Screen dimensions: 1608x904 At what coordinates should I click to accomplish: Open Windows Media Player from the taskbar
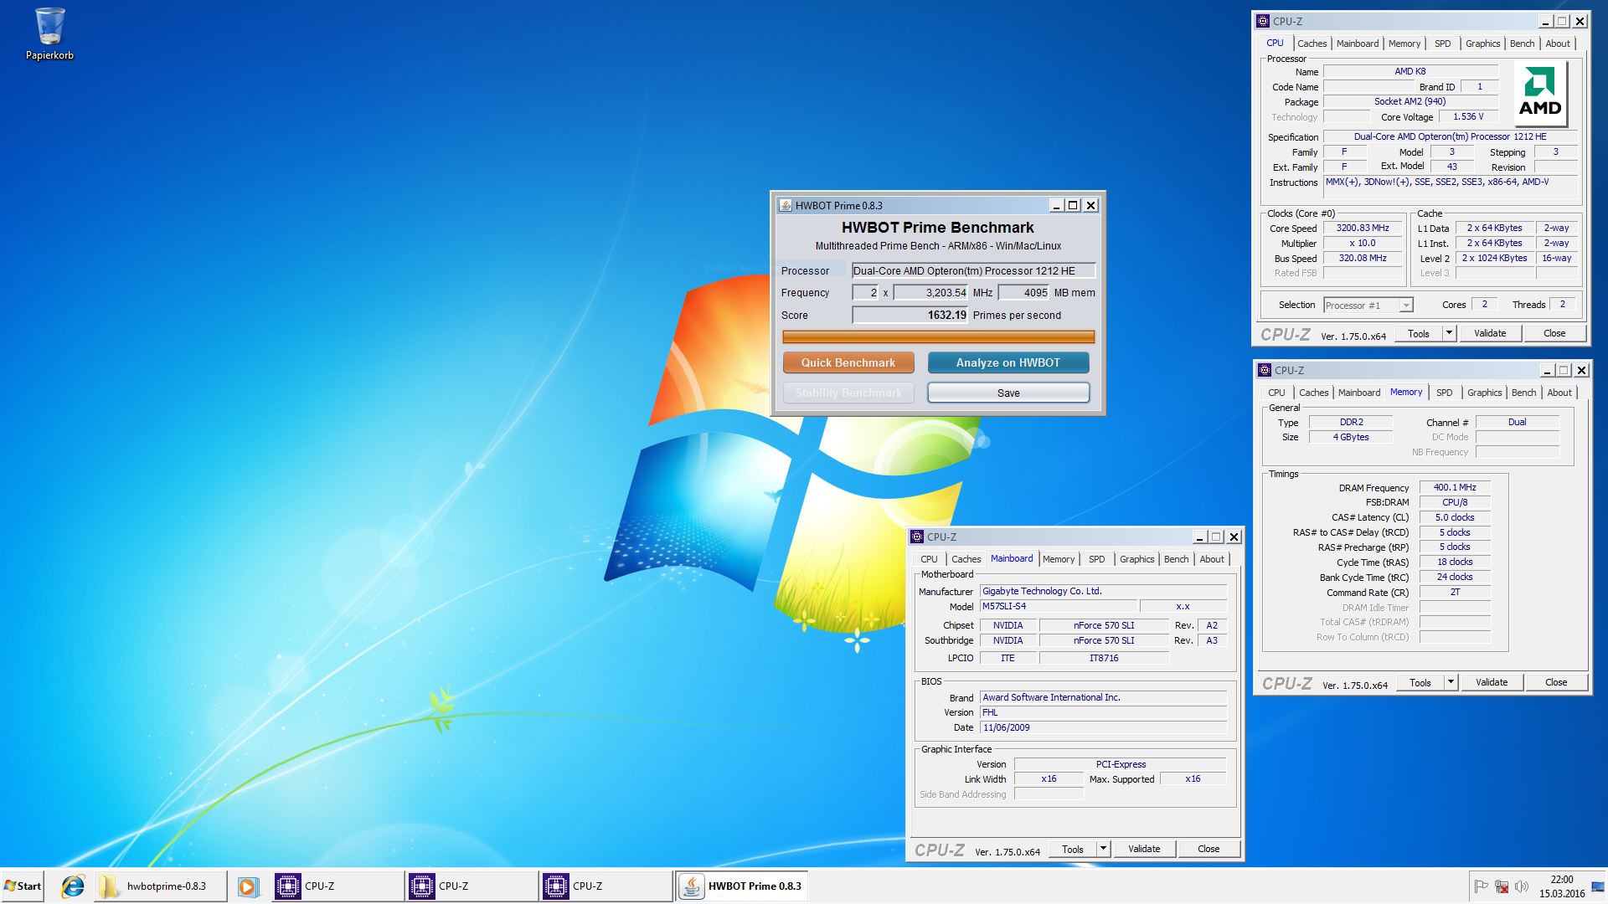[x=248, y=886]
